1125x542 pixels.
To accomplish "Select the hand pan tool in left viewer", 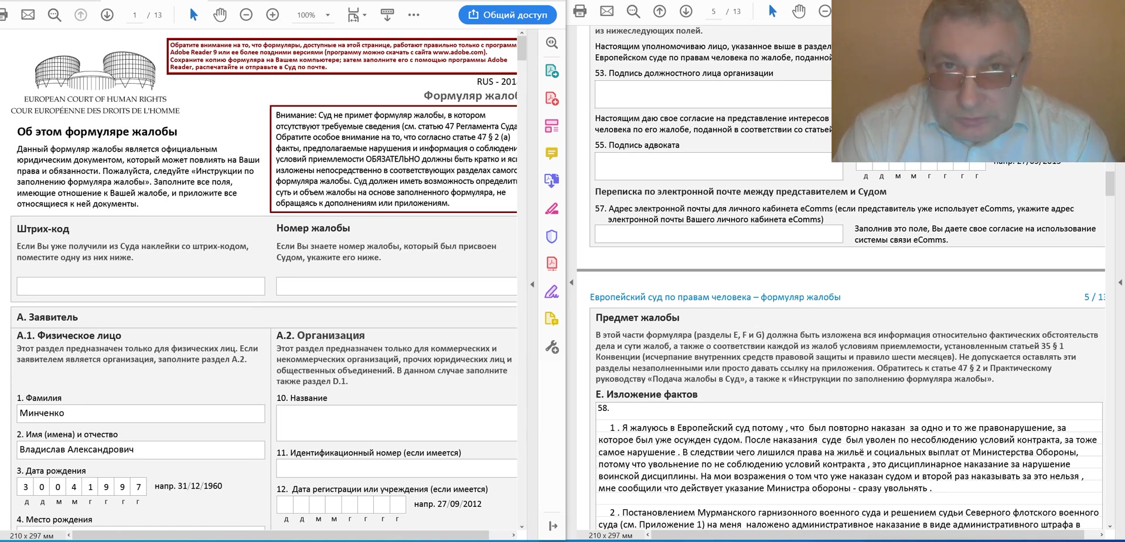I will (220, 15).
